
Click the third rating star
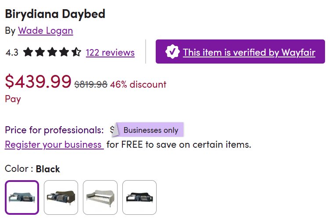[x=52, y=53]
